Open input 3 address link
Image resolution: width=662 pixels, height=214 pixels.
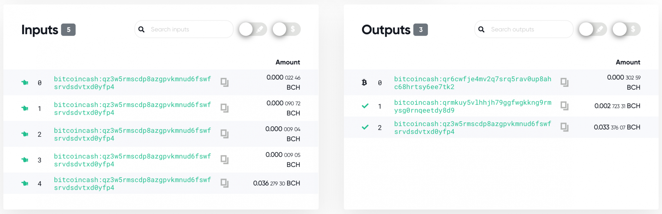132,160
